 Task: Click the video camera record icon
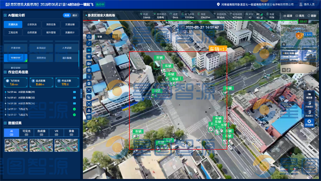click(89, 64)
